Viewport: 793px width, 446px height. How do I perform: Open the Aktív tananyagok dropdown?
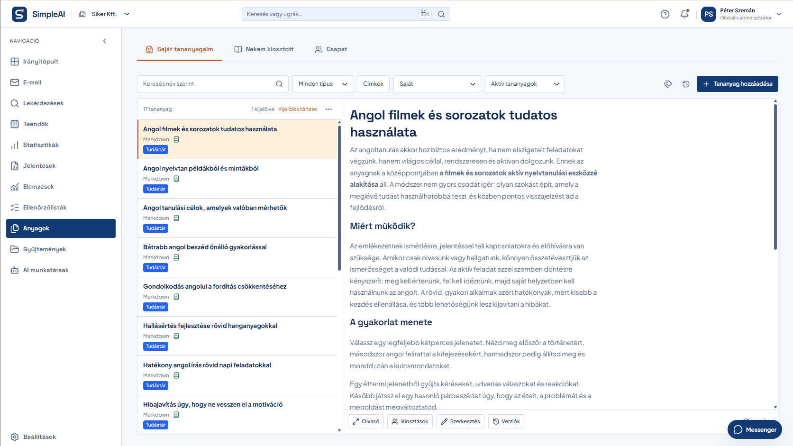(x=525, y=84)
